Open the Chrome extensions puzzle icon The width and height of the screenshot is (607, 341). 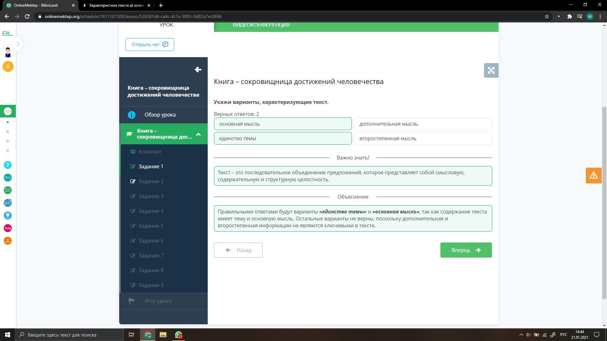pos(569,16)
